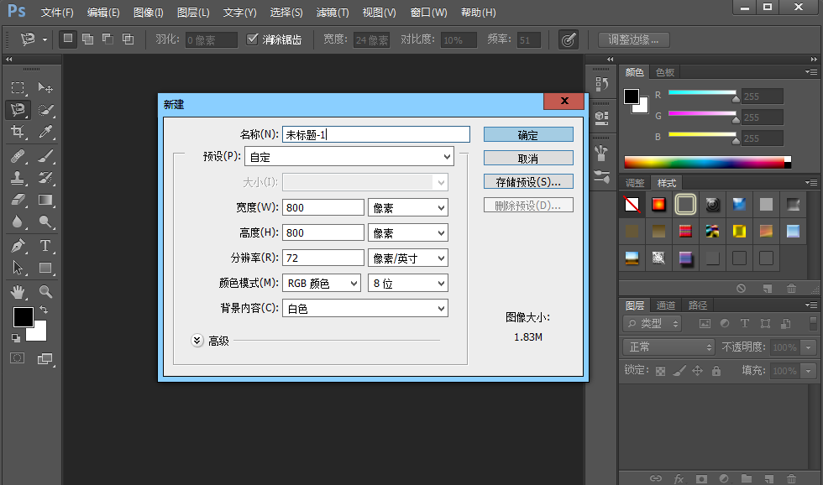The width and height of the screenshot is (823, 485).
Task: Select the Spot Healing Brush tool
Action: pyautogui.click(x=18, y=156)
